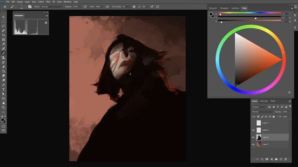
Task: Delete layer using trash icon
Action: point(285,159)
